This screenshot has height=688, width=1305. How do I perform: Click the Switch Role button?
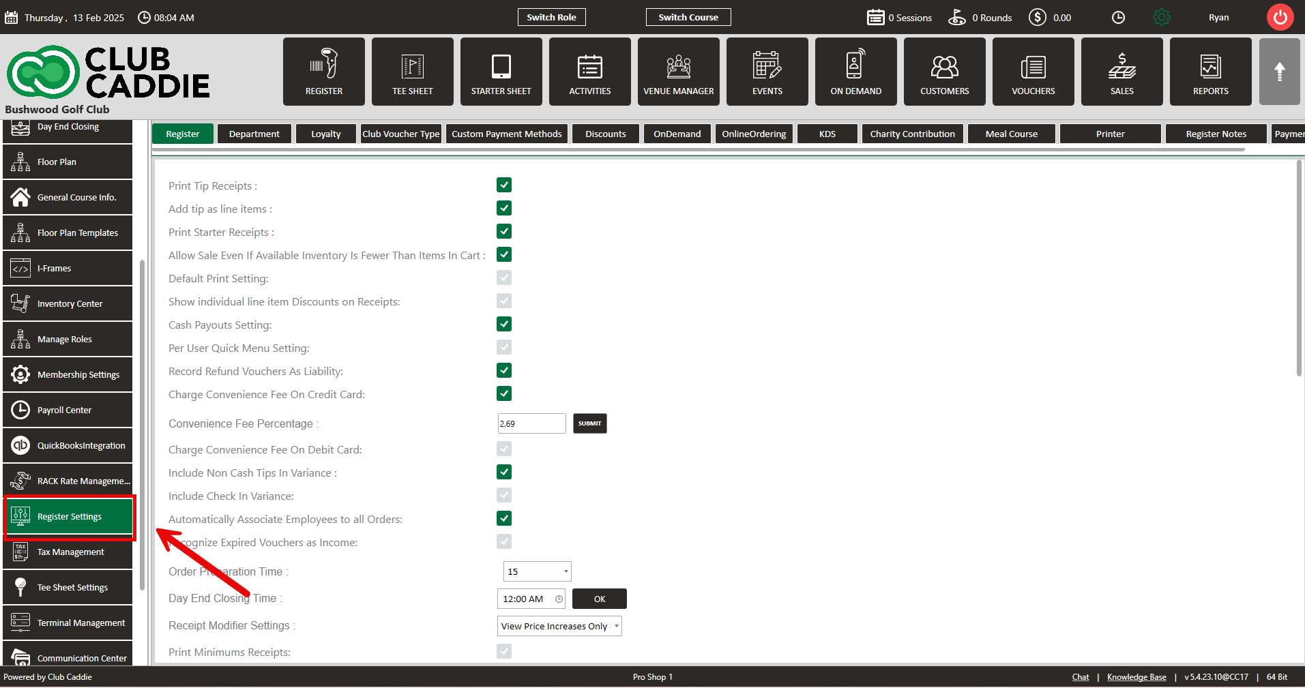pos(551,17)
